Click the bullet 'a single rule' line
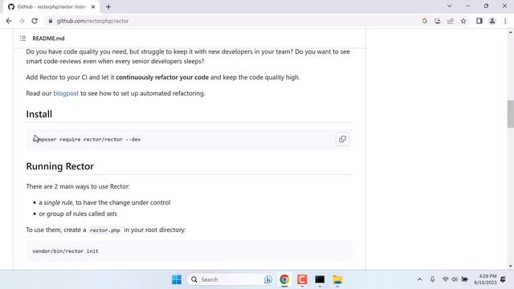514x289 pixels. (104, 202)
